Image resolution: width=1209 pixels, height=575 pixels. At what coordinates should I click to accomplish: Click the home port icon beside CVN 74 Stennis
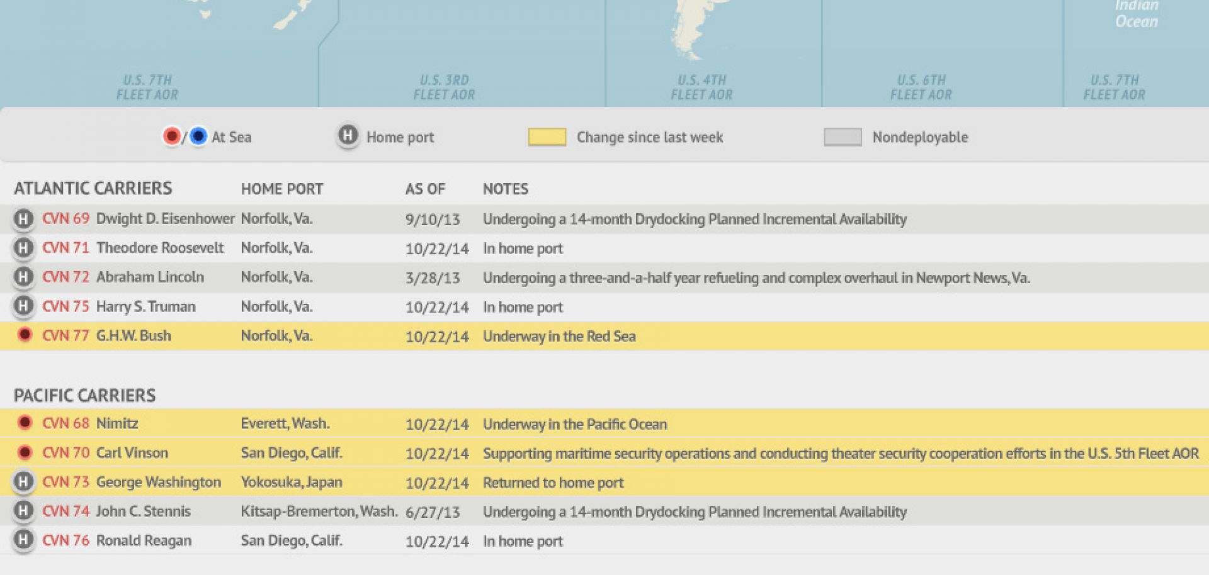tap(23, 511)
